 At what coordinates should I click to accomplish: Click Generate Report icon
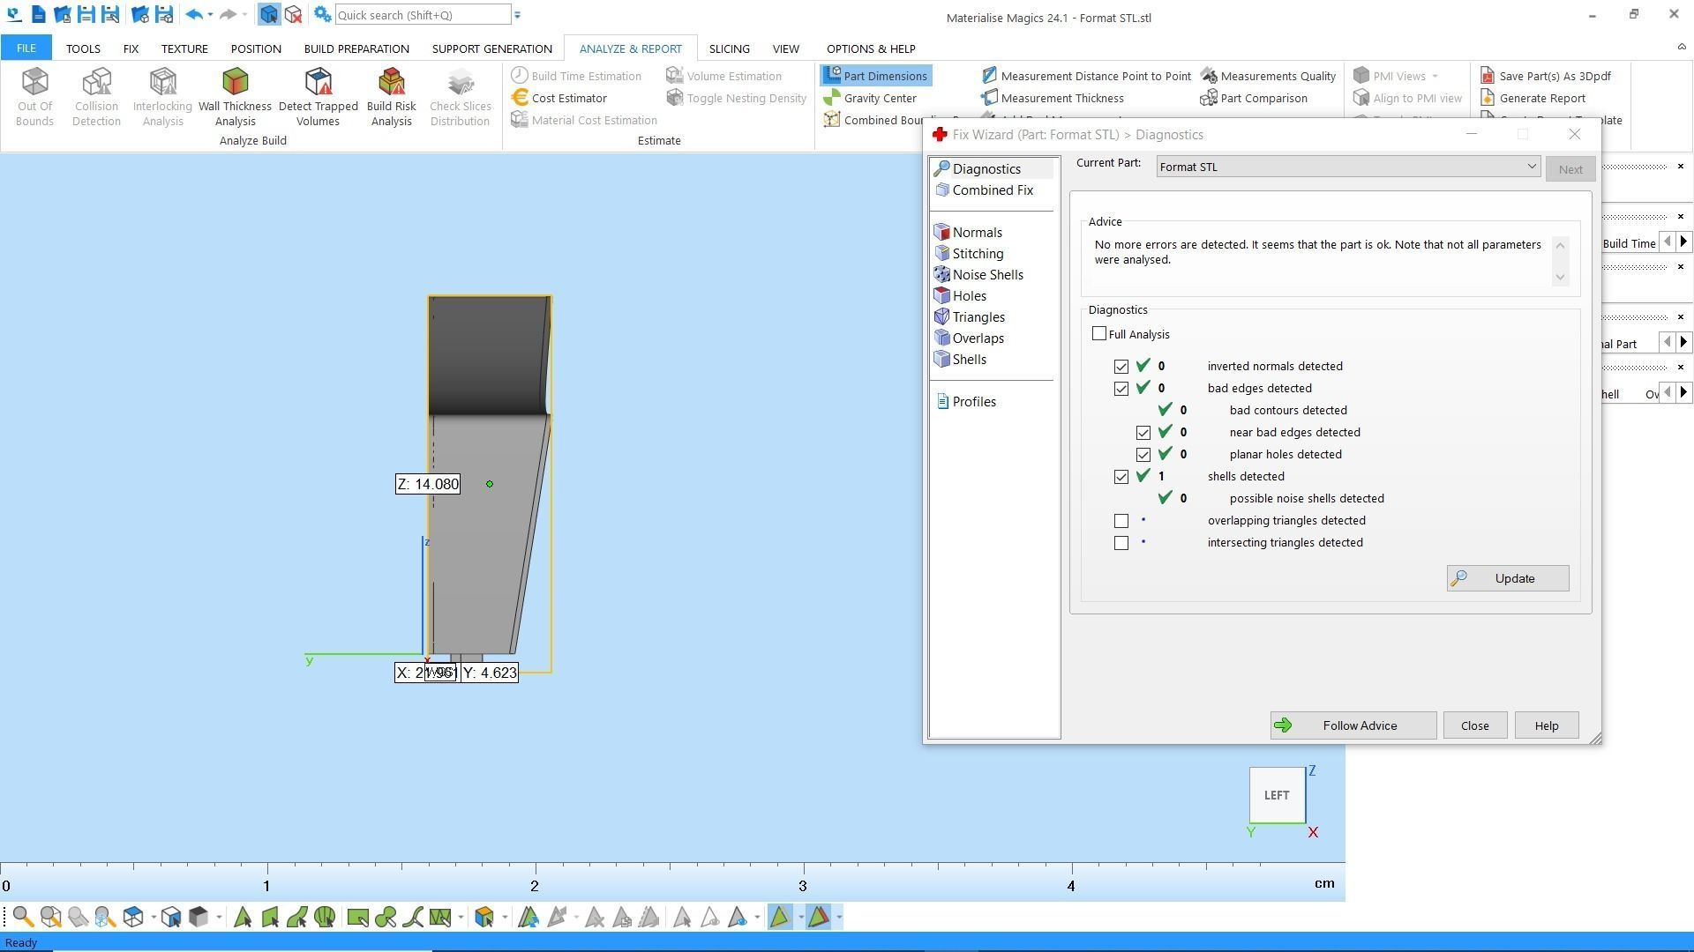coord(1533,98)
